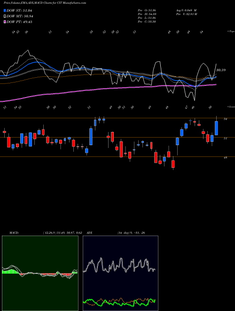Open the green MACD histogram panel
This screenshot has height=311, width=235.
pyautogui.click(x=40, y=273)
